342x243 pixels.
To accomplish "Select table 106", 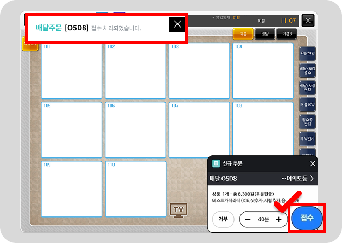I will [135, 129].
